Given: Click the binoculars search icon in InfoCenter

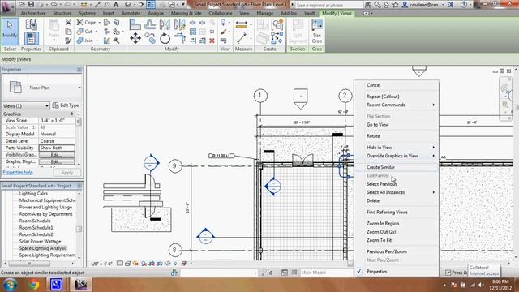Looking at the screenshot, I should point(368,5).
